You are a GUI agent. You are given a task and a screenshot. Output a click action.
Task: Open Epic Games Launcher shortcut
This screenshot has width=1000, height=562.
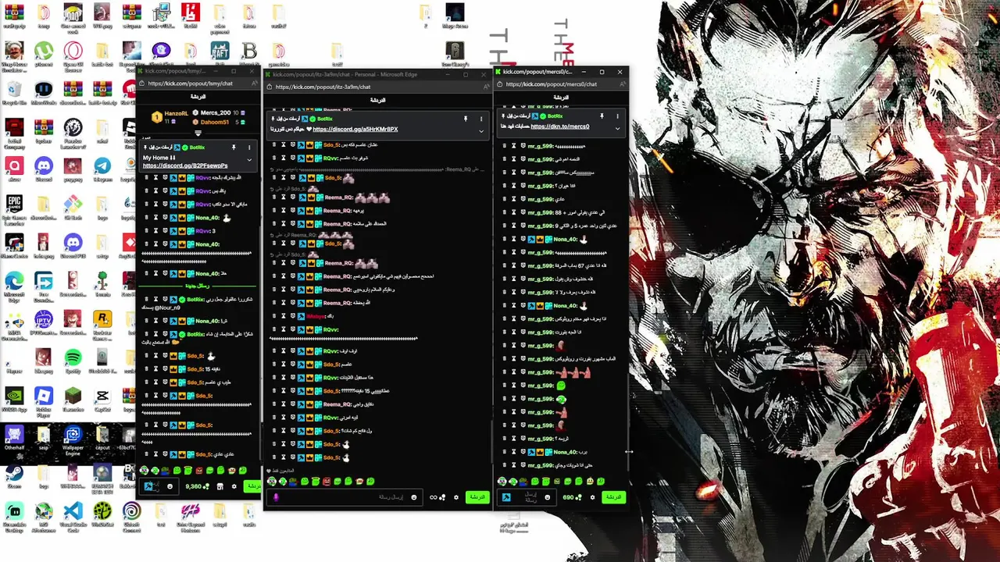click(14, 208)
